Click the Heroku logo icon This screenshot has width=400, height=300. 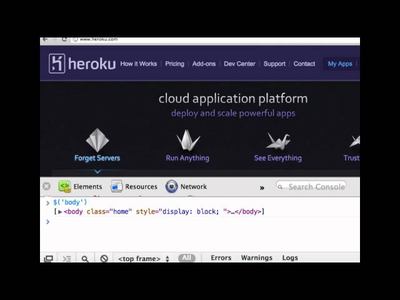(x=57, y=64)
